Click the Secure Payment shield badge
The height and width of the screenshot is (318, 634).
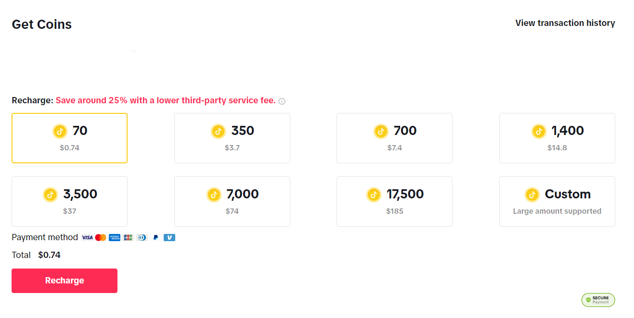click(598, 300)
